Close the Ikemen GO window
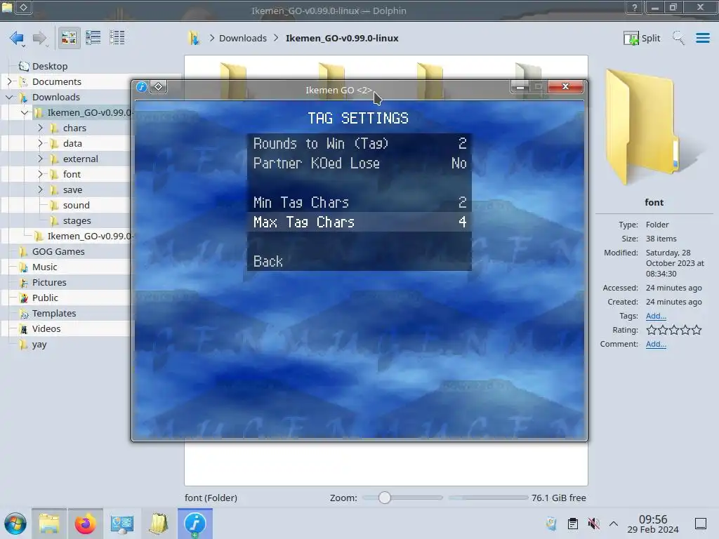 pos(565,86)
